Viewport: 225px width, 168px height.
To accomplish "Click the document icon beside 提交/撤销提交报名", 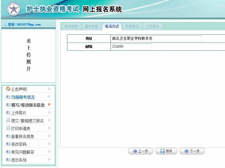I will pyautogui.click(x=8, y=120).
